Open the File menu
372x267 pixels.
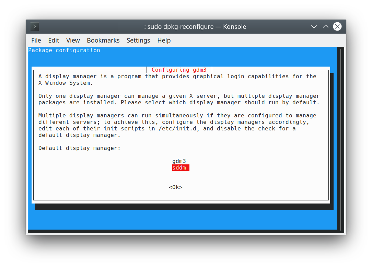(36, 40)
